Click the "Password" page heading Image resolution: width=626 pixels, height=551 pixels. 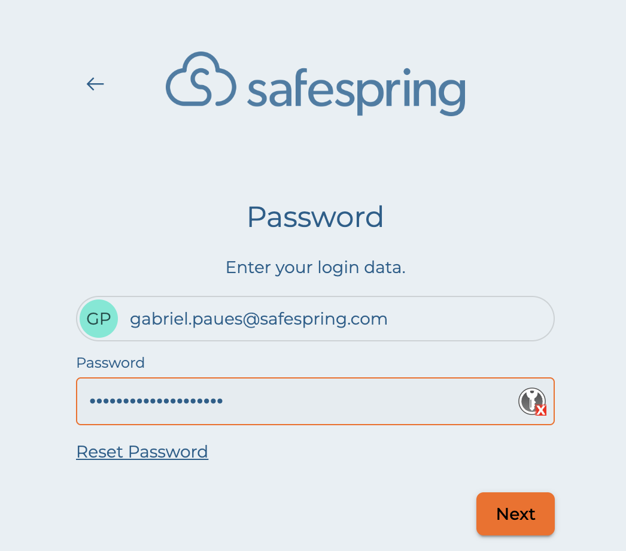315,217
